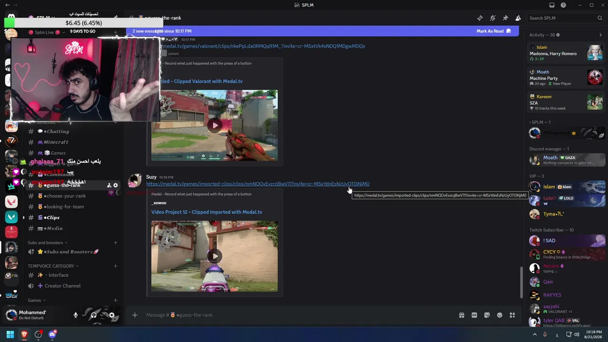Open Islam's Madonna activity card

(566, 53)
